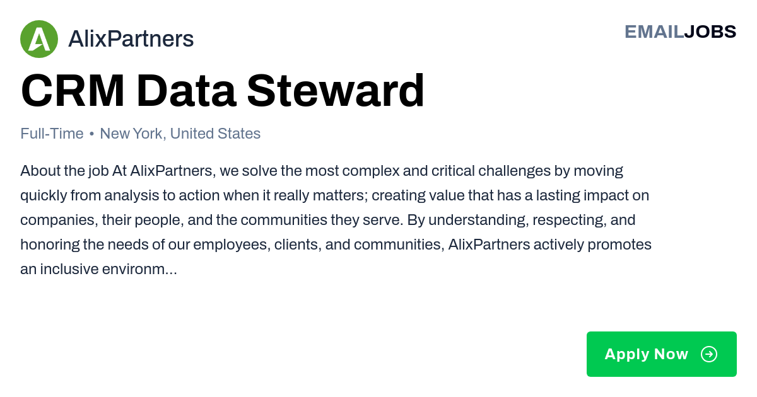The height and width of the screenshot is (397, 757).
Task: Click the circled arrow icon in Apply Now
Action: pos(709,354)
